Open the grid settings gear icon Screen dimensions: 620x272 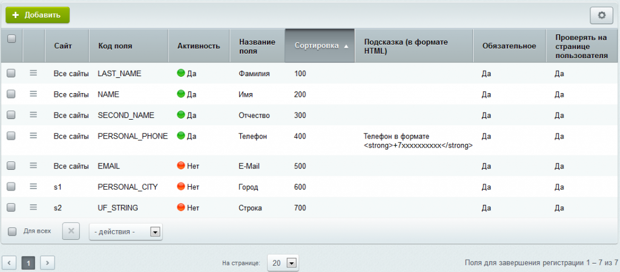[601, 15]
